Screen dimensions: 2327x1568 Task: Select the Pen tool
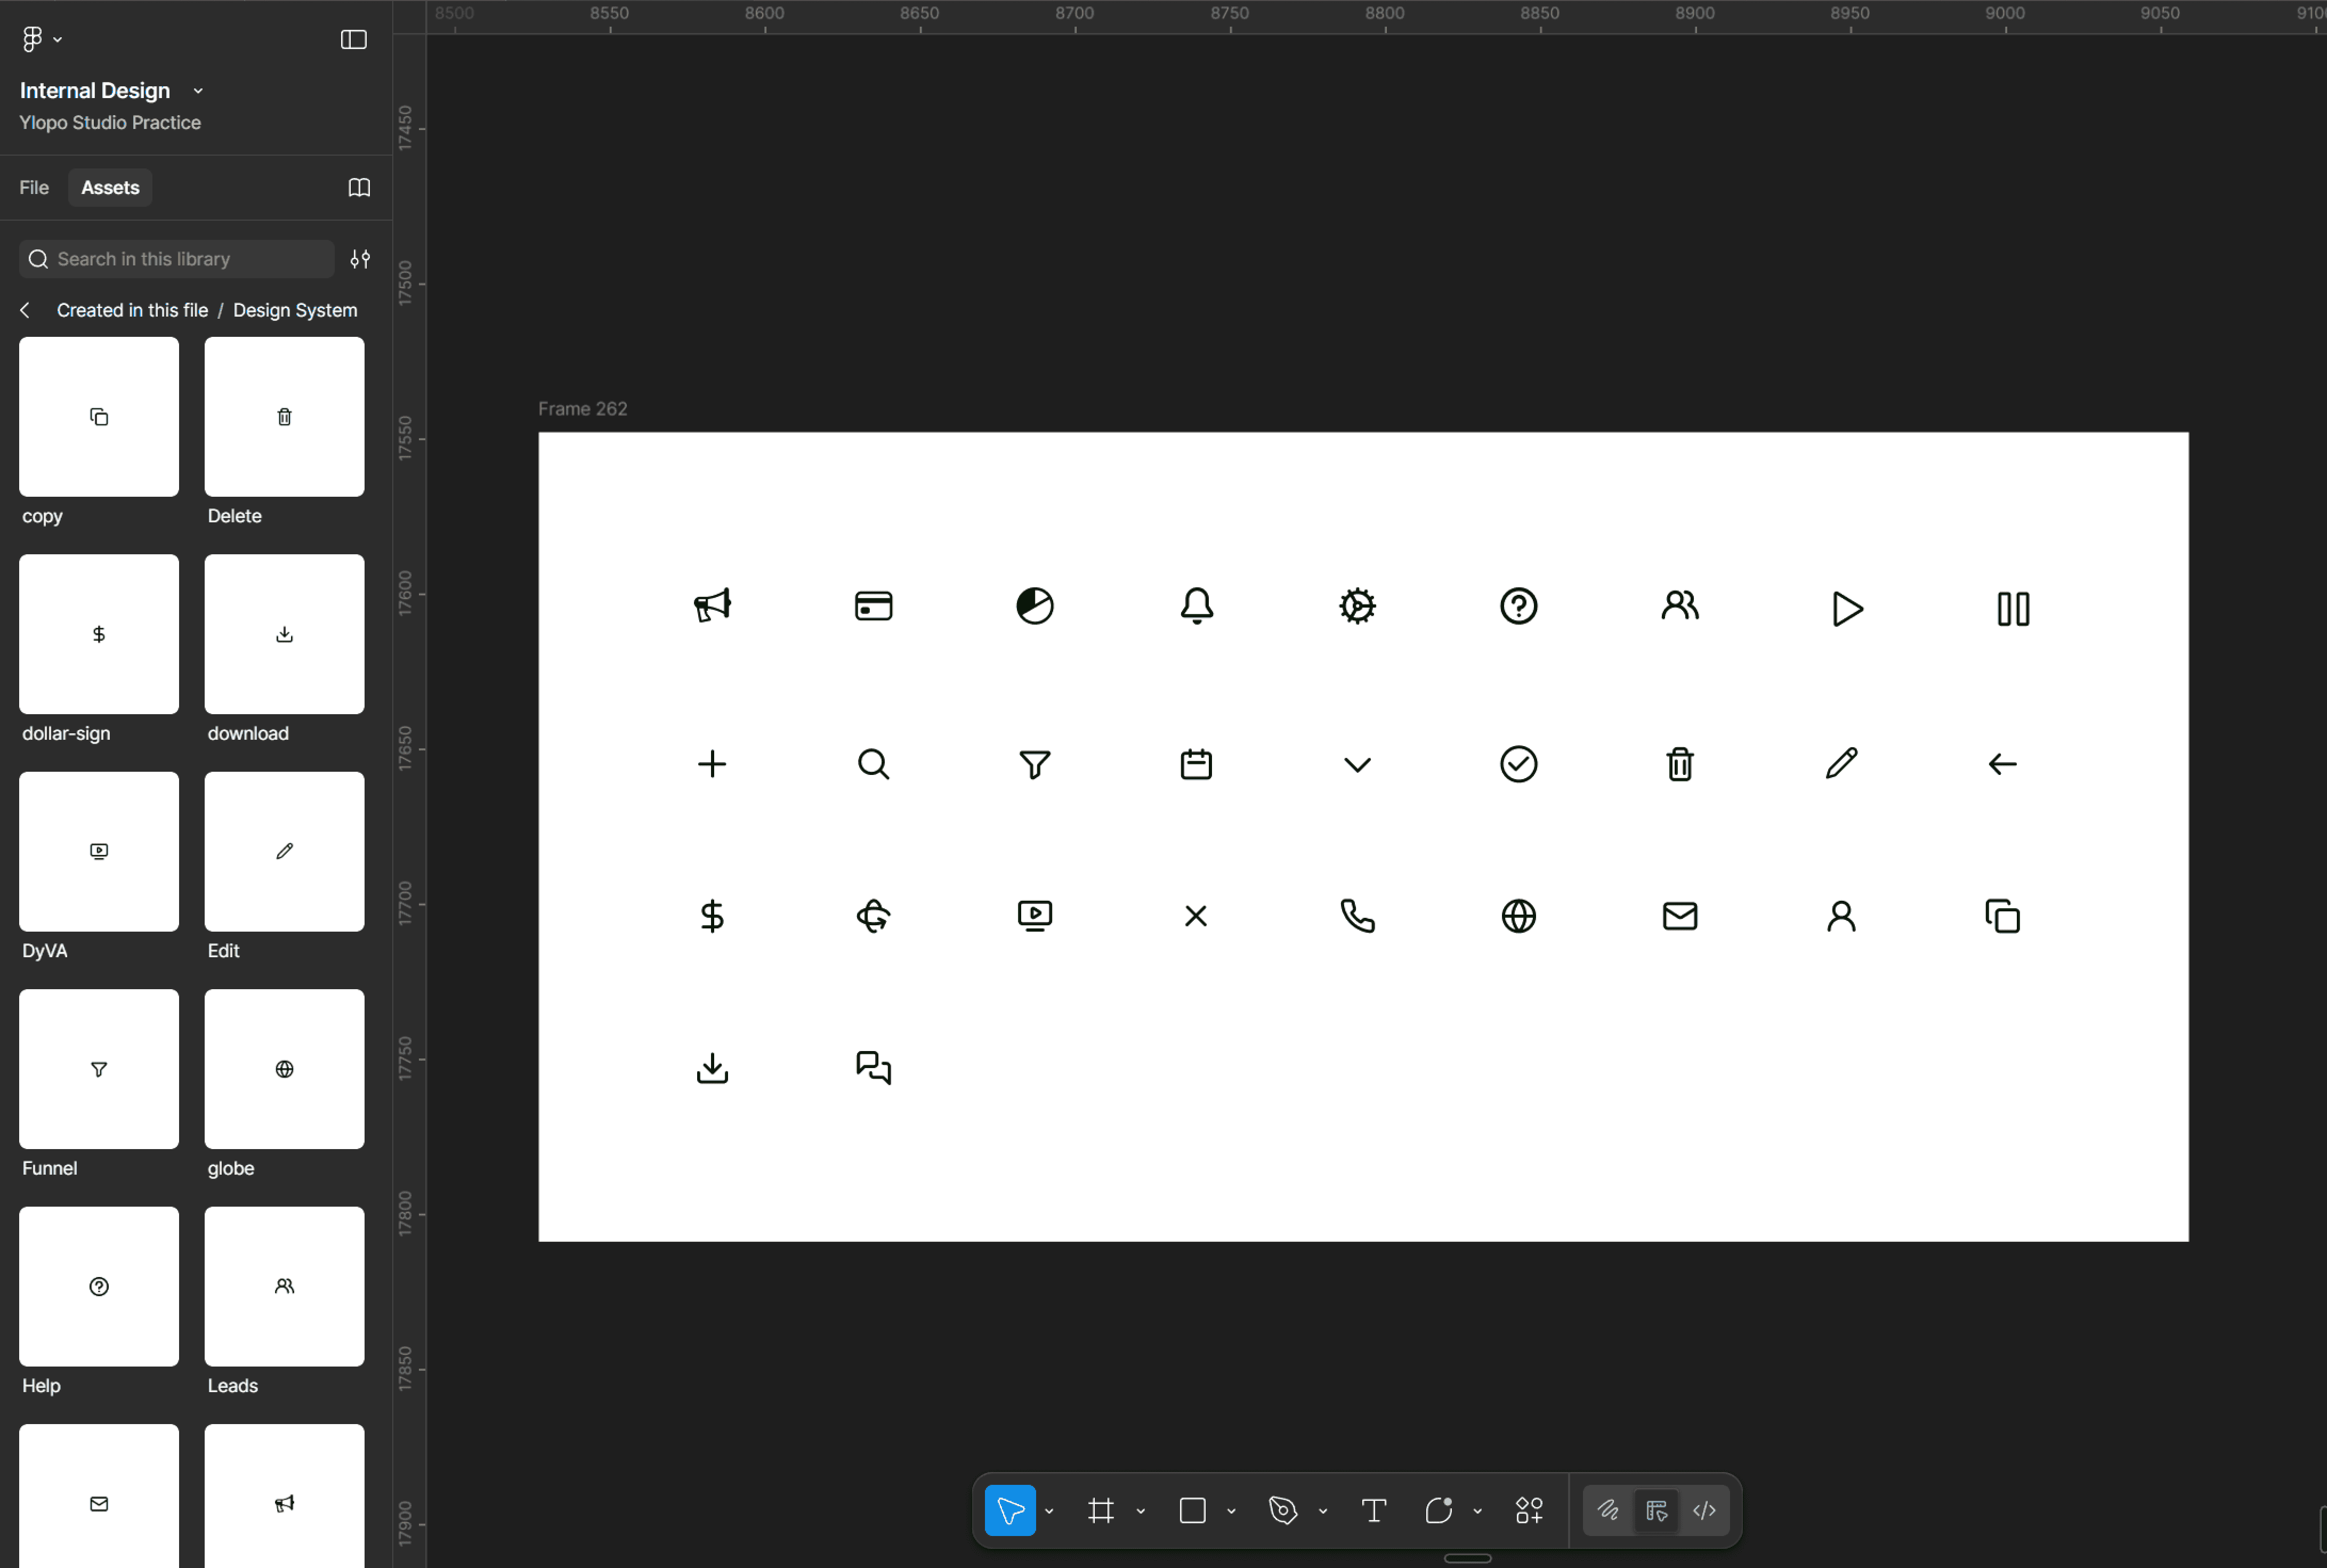pos(1283,1510)
